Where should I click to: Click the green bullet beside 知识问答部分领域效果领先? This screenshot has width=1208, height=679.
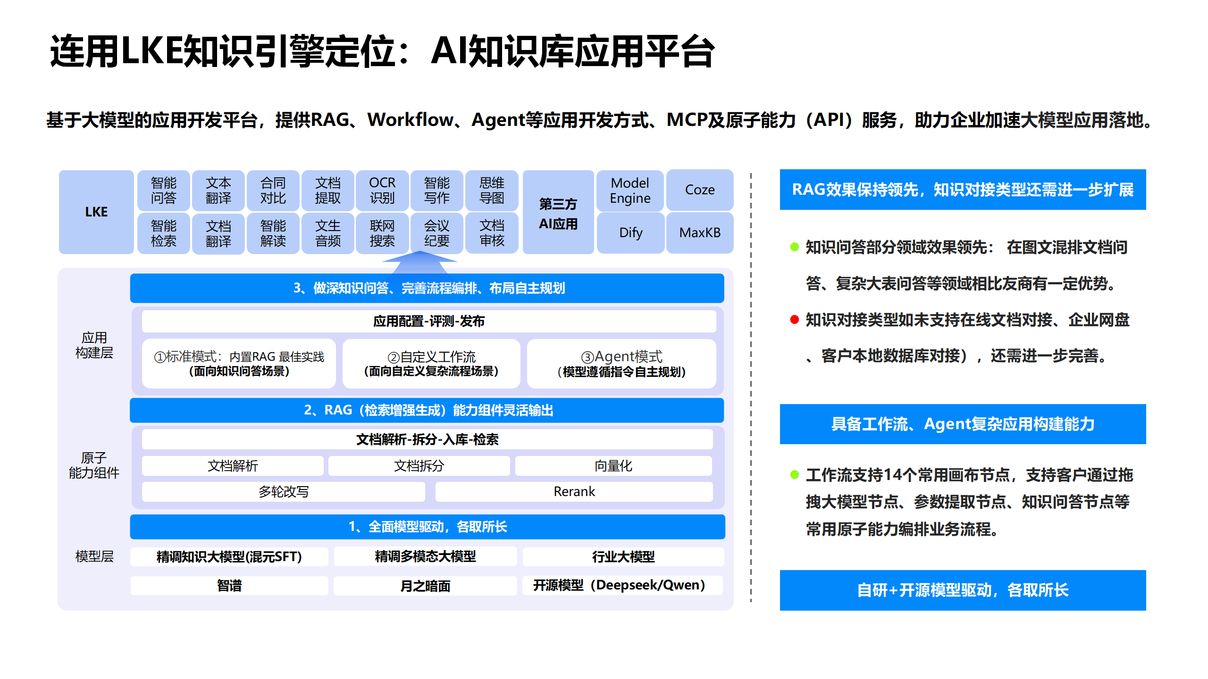pyautogui.click(x=794, y=247)
